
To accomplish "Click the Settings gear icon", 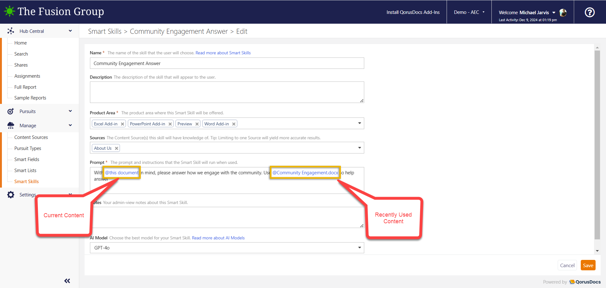I will (11, 195).
